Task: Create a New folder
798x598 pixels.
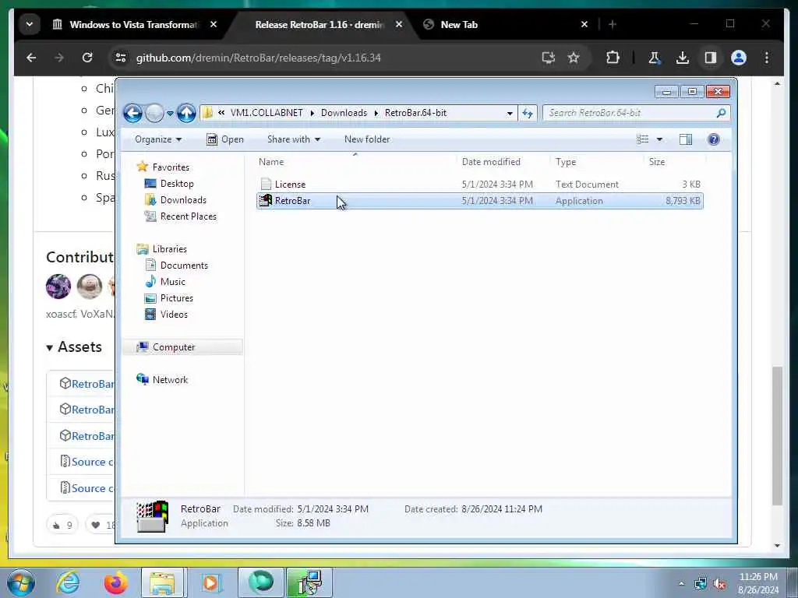Action: [367, 139]
